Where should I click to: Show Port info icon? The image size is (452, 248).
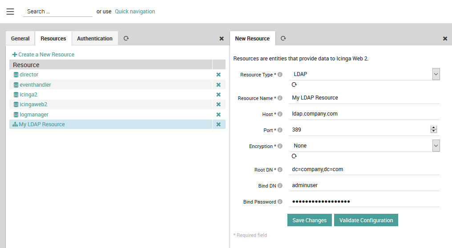pyautogui.click(x=280, y=130)
